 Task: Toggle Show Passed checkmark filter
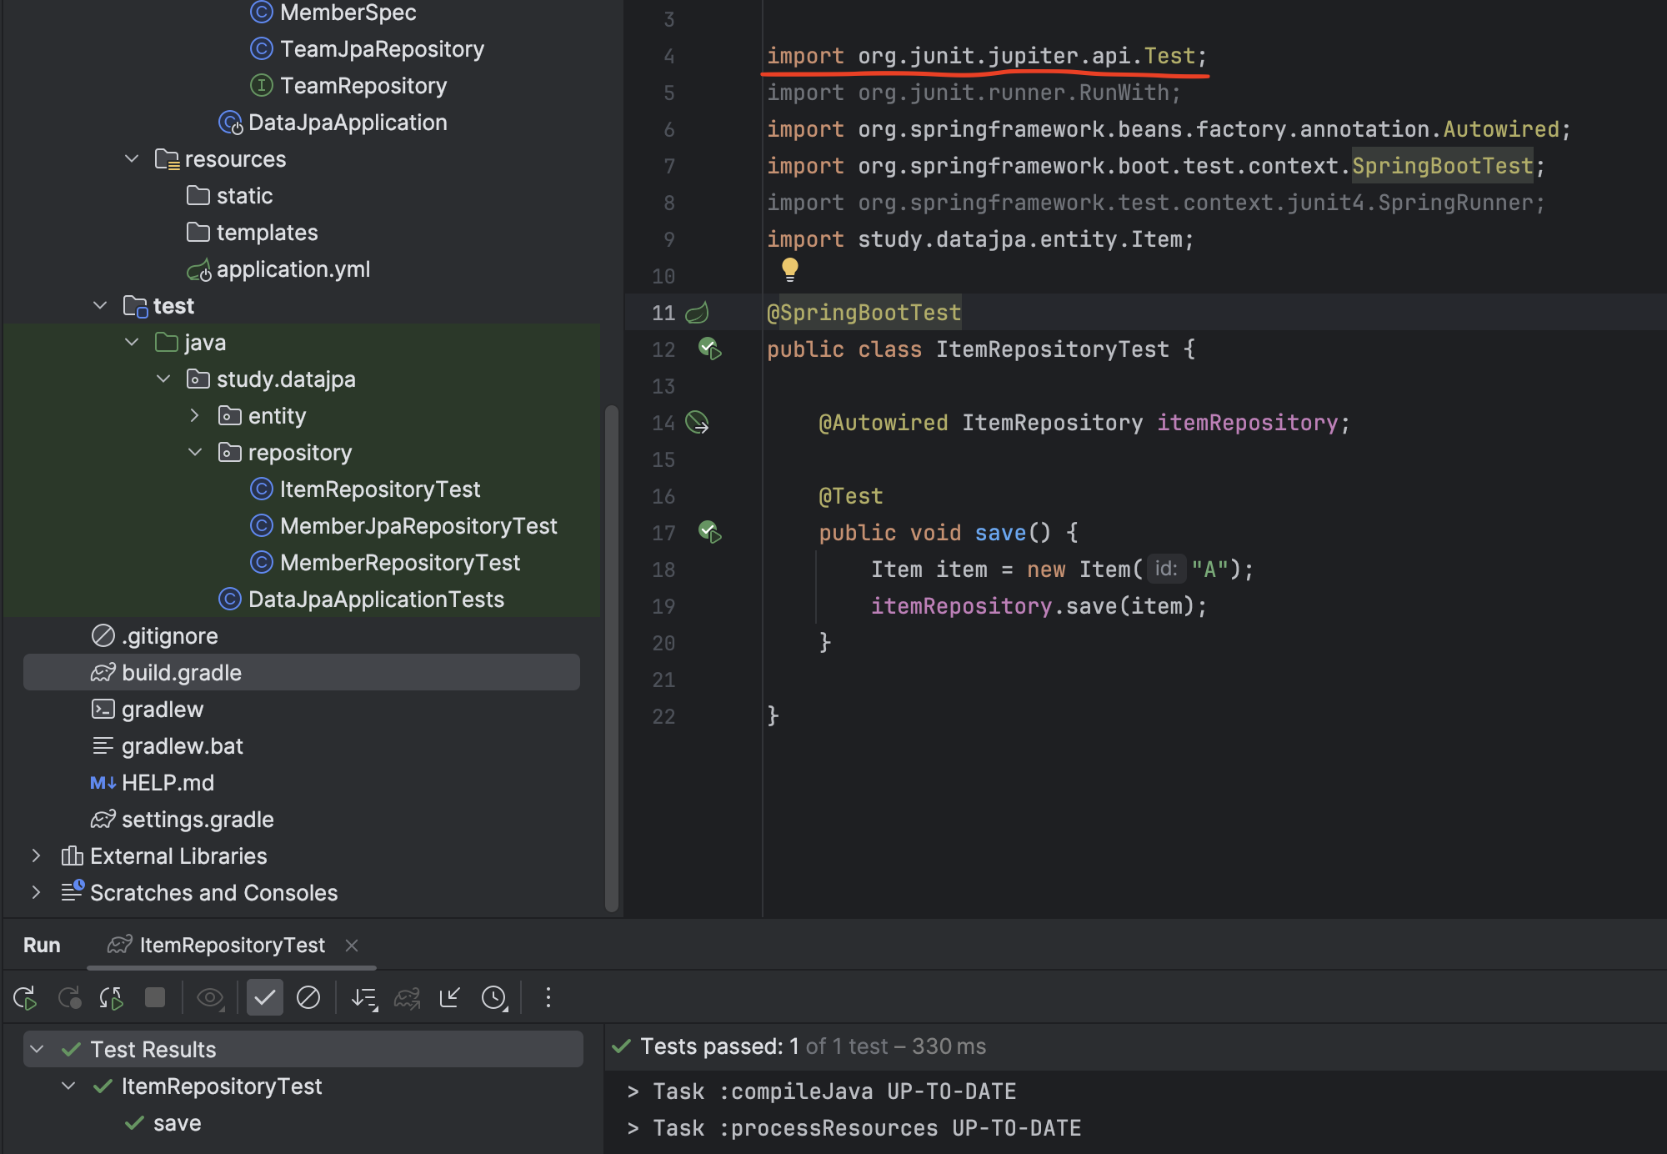(x=265, y=998)
